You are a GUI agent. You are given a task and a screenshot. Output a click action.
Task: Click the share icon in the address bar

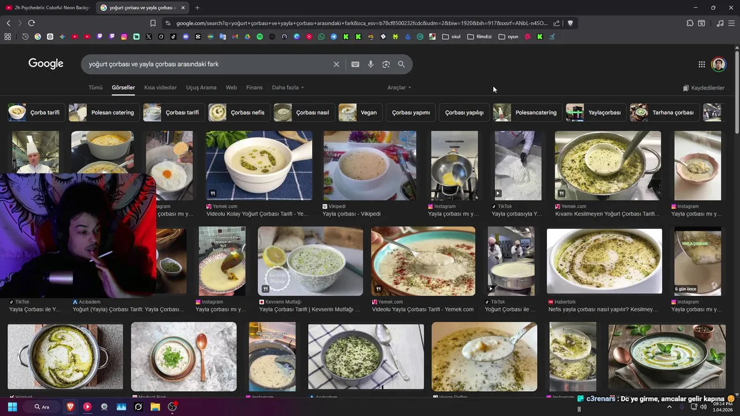click(x=556, y=23)
